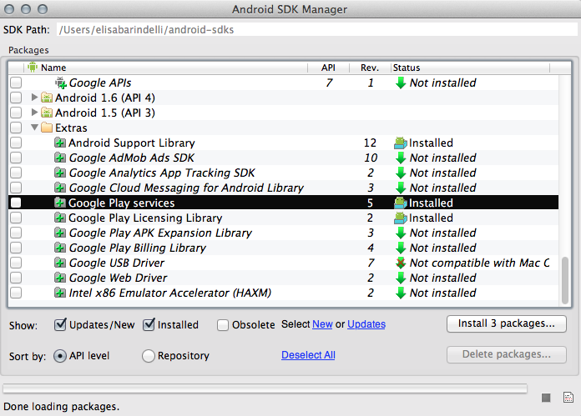
Task: Select the Google Analytics App Tracking SDK row text
Action: point(162,173)
